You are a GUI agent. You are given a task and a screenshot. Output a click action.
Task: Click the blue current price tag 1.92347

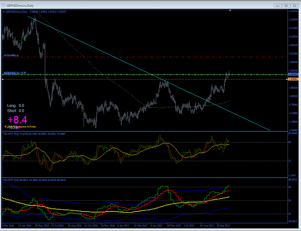click(293, 74)
